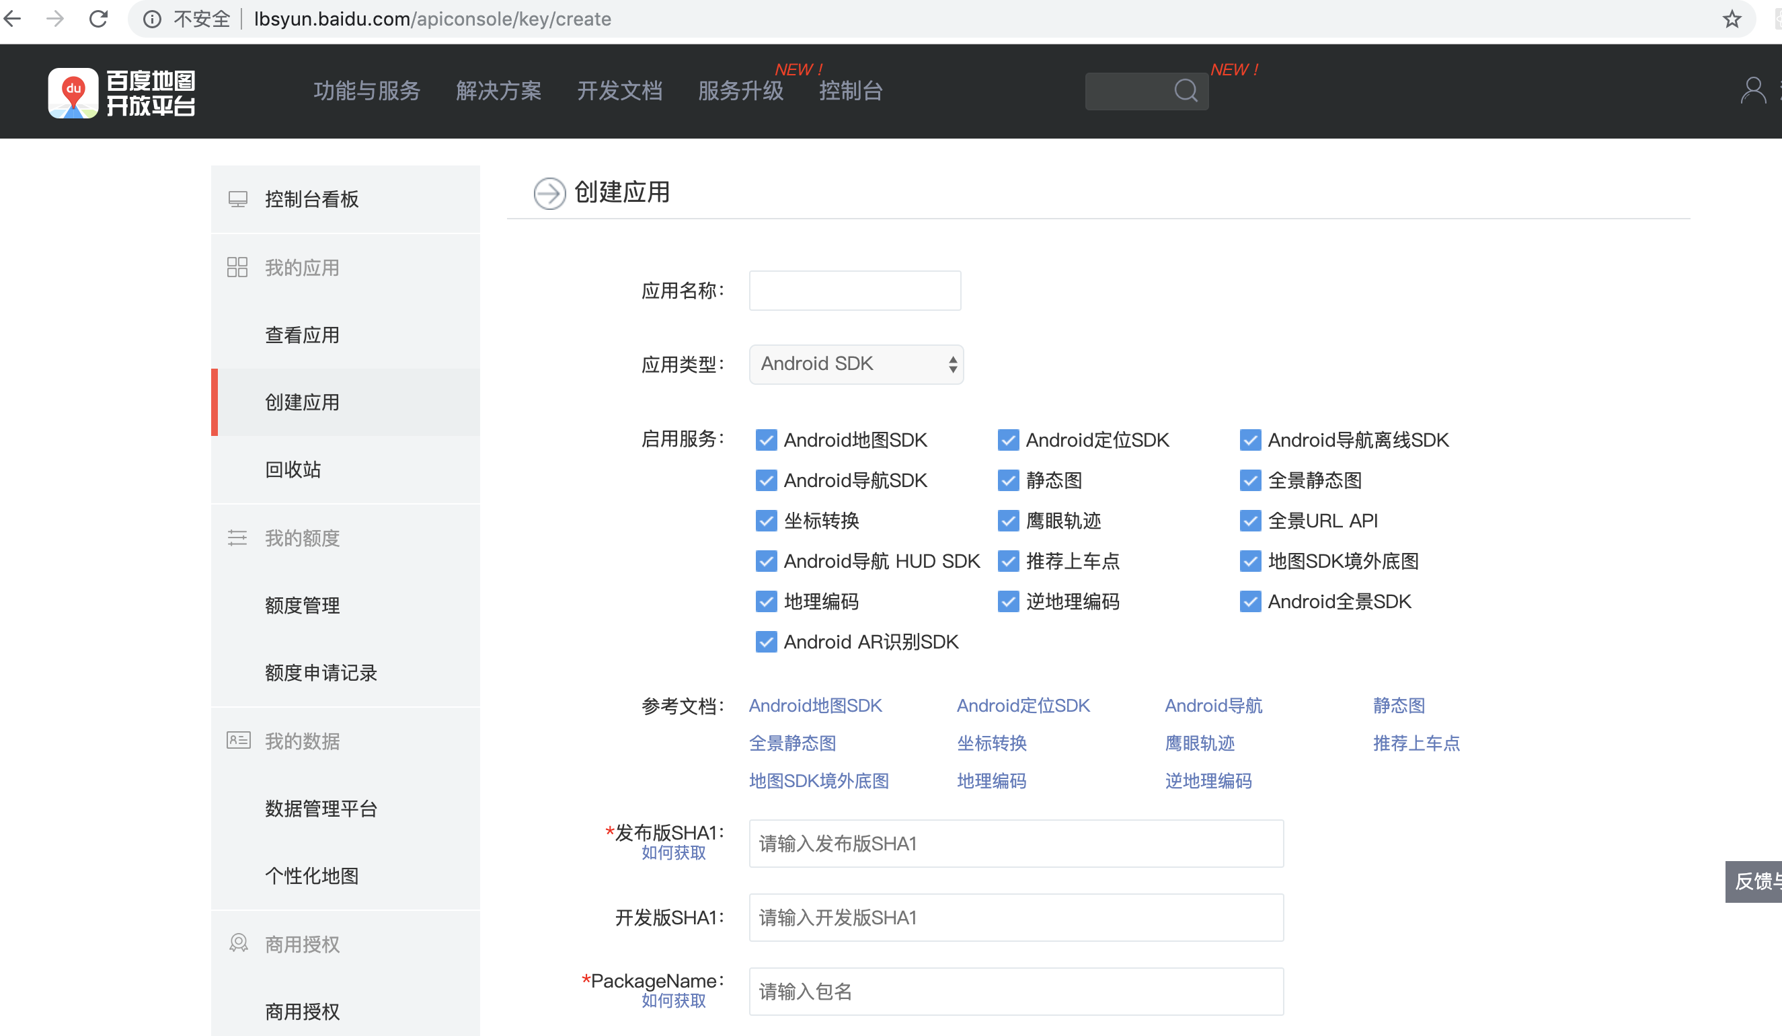This screenshot has height=1036, width=1782.
Task: Toggle Android导航 HUD SDK checkbox
Action: (766, 560)
